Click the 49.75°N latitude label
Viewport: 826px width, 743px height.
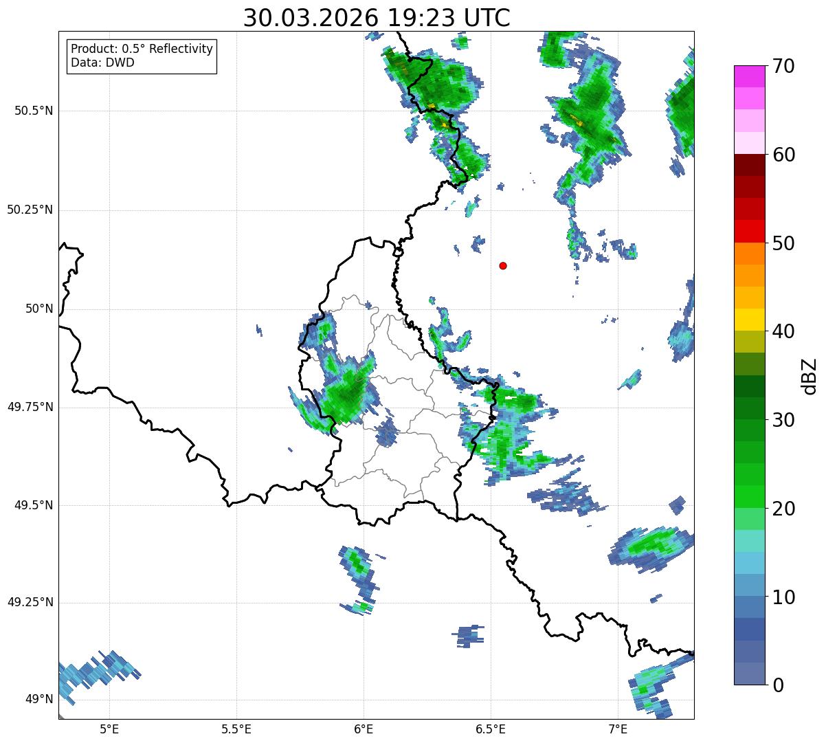30,407
